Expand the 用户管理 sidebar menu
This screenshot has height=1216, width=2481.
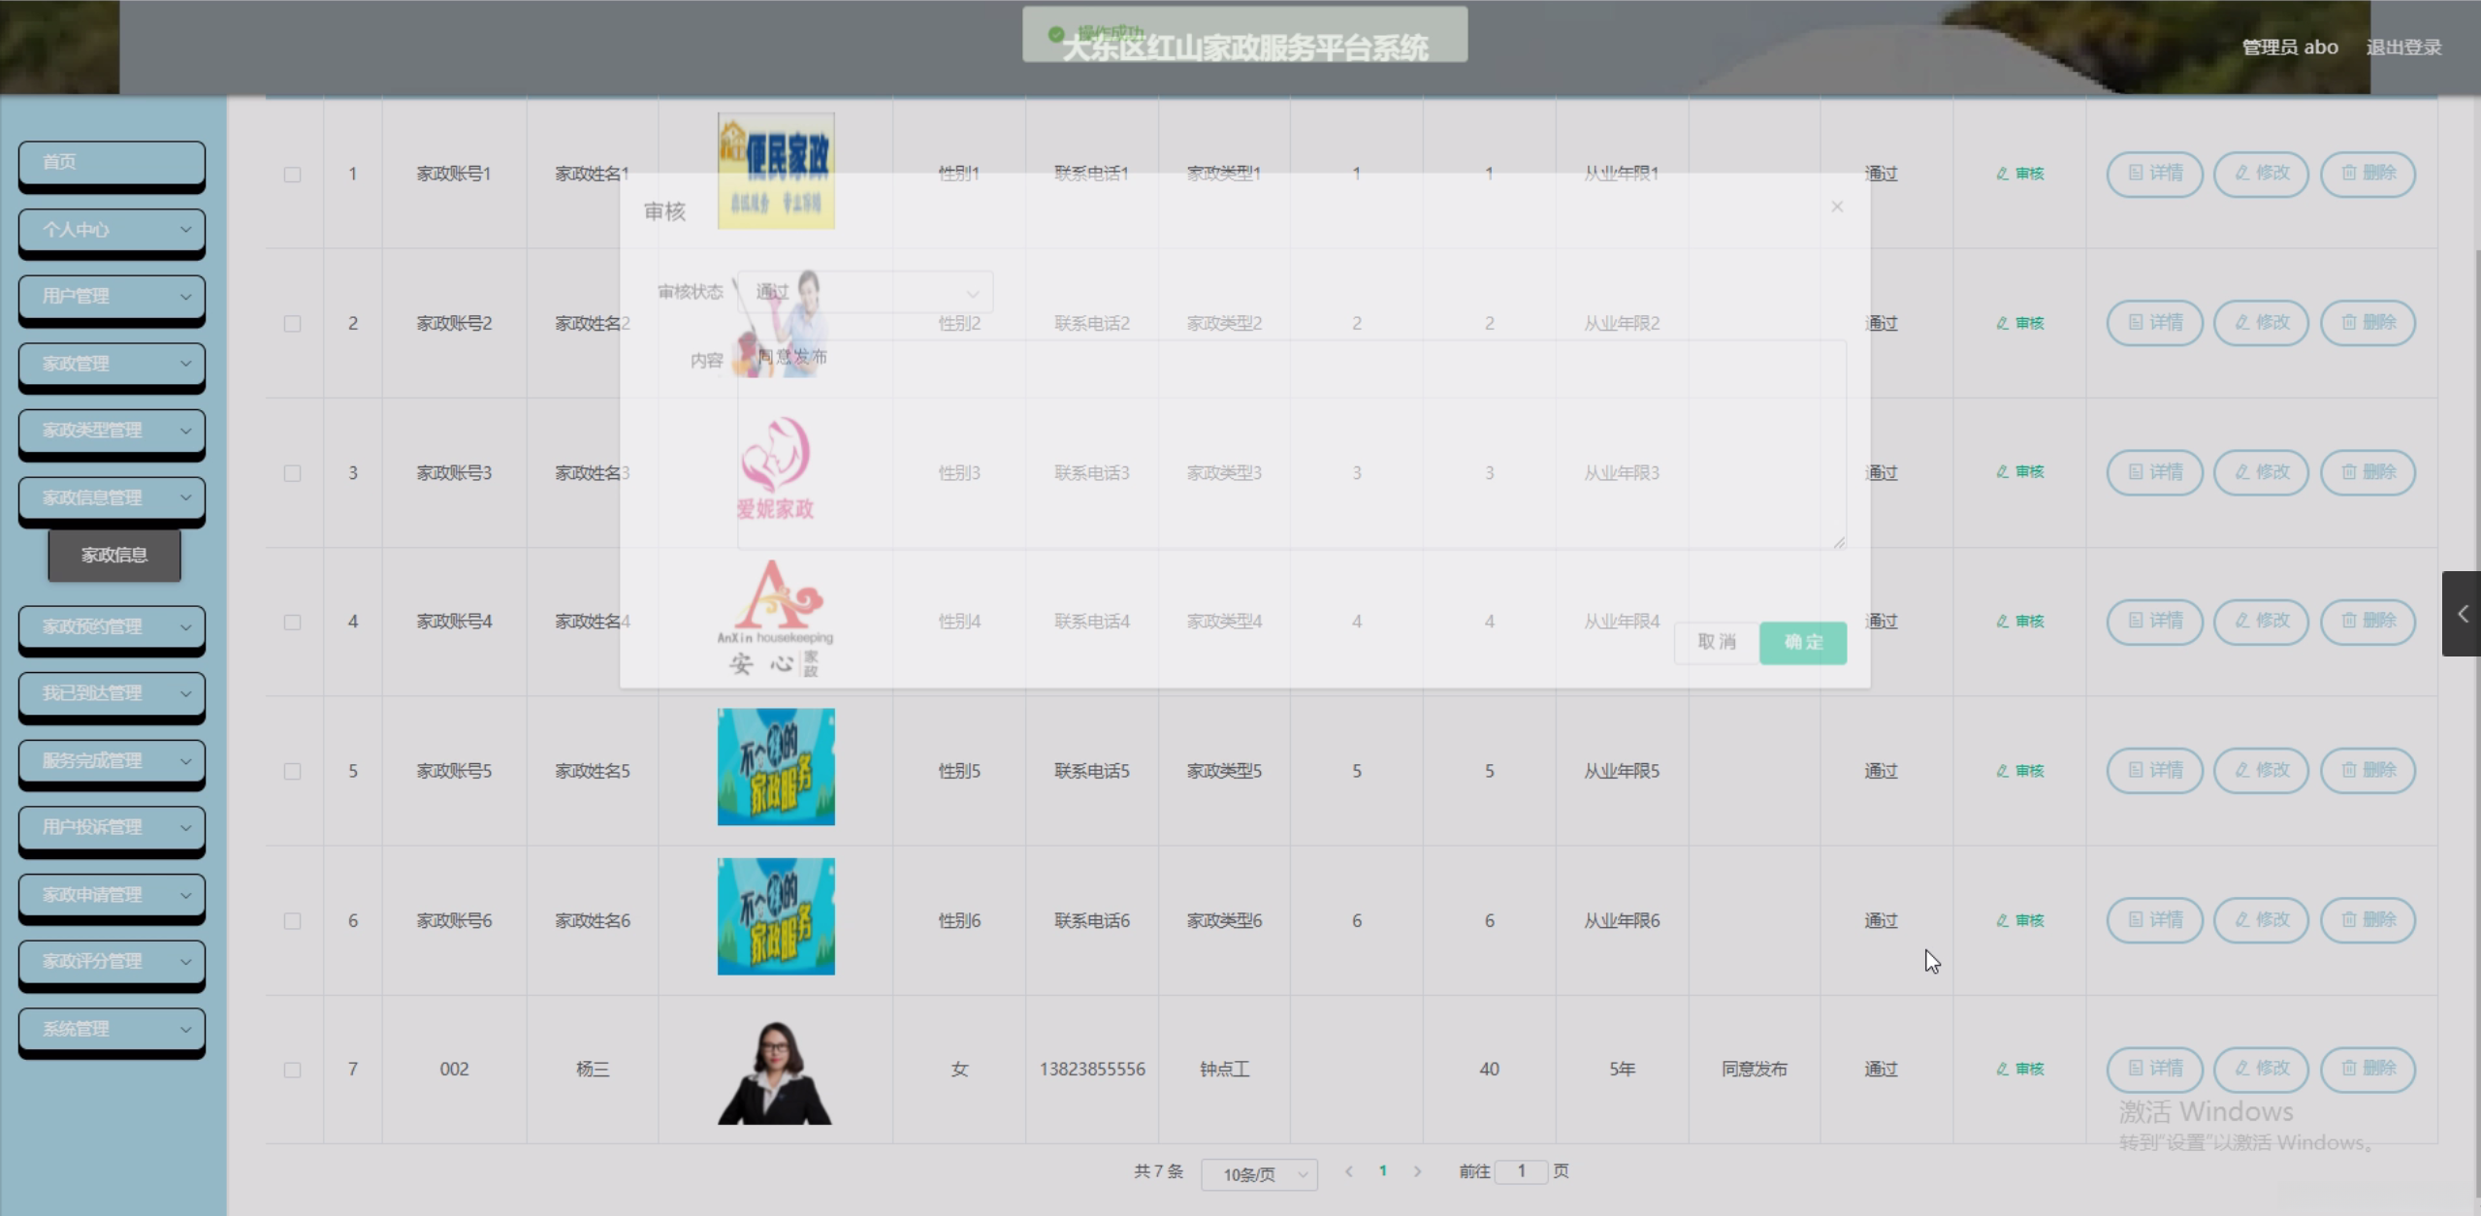[112, 296]
